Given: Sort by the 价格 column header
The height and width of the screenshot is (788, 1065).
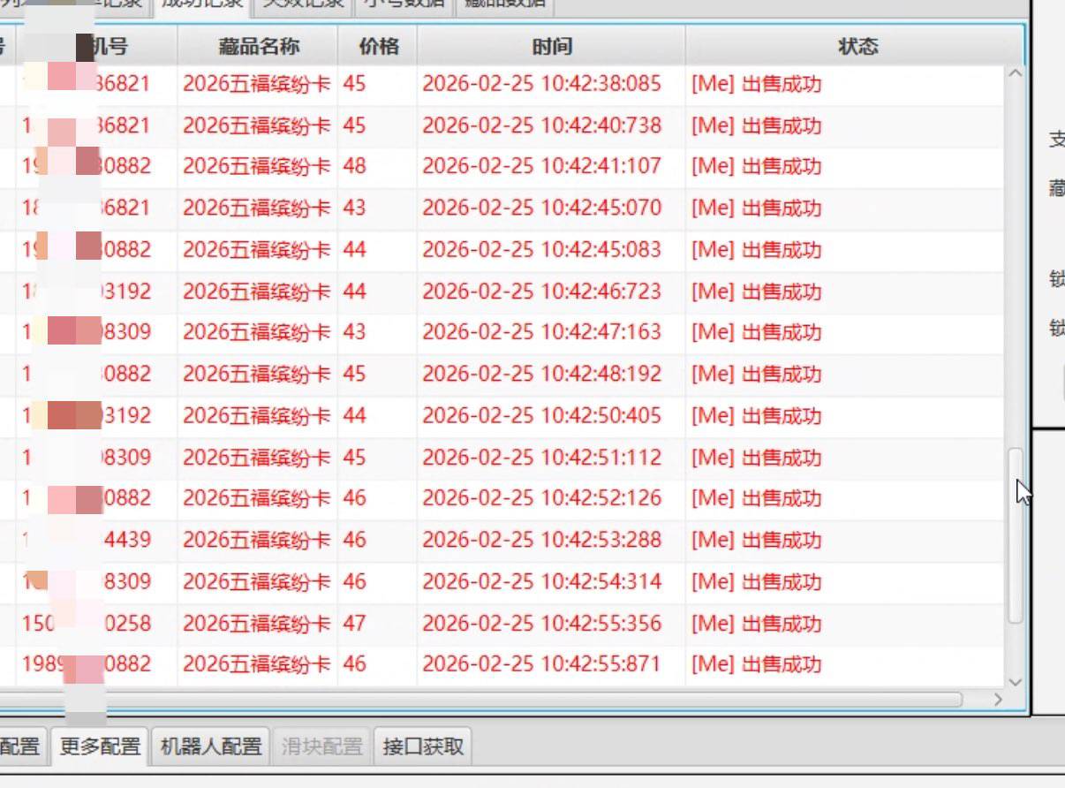Looking at the screenshot, I should point(378,44).
